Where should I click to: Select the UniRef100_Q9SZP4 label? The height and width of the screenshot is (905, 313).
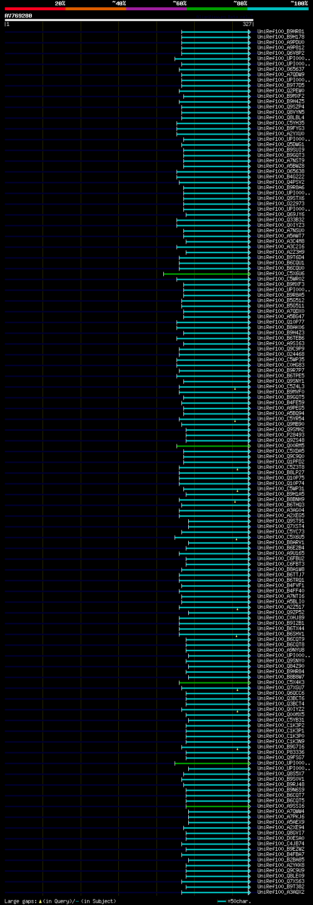[281, 107]
